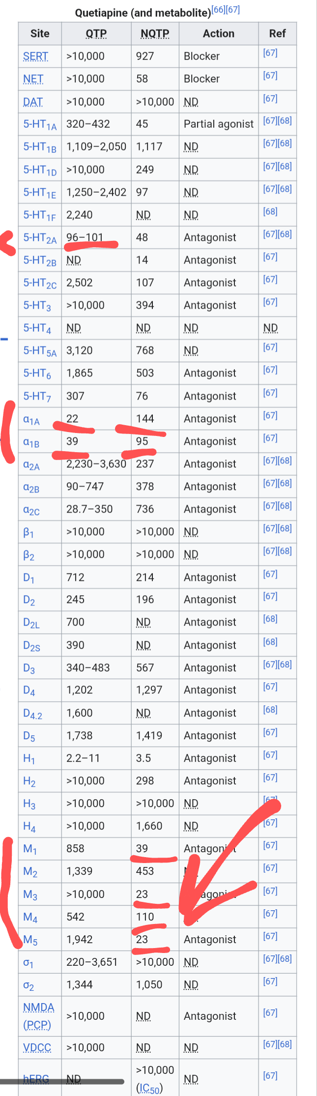Select the '2.2–11' QTP value for H1
Screen dimensions: 317x1096
pyautogui.click(x=83, y=758)
